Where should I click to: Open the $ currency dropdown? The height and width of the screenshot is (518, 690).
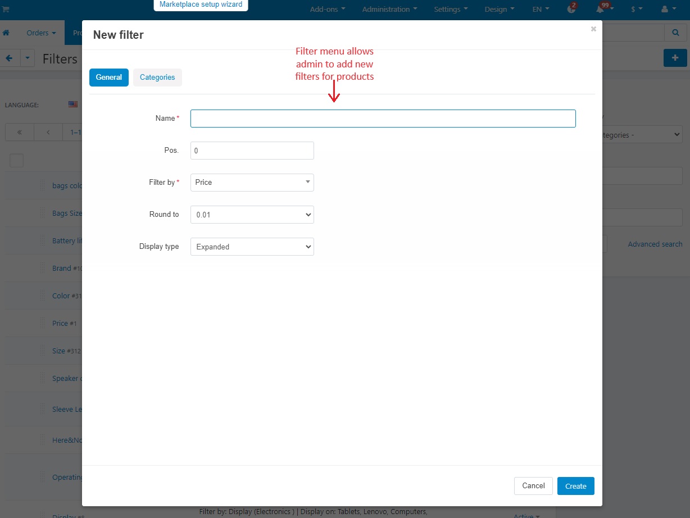pyautogui.click(x=637, y=10)
